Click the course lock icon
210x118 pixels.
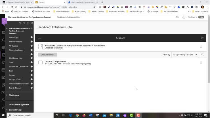tap(184, 17)
